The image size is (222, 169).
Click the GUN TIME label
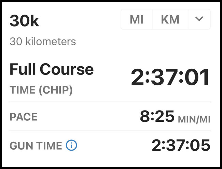[x=36, y=146]
